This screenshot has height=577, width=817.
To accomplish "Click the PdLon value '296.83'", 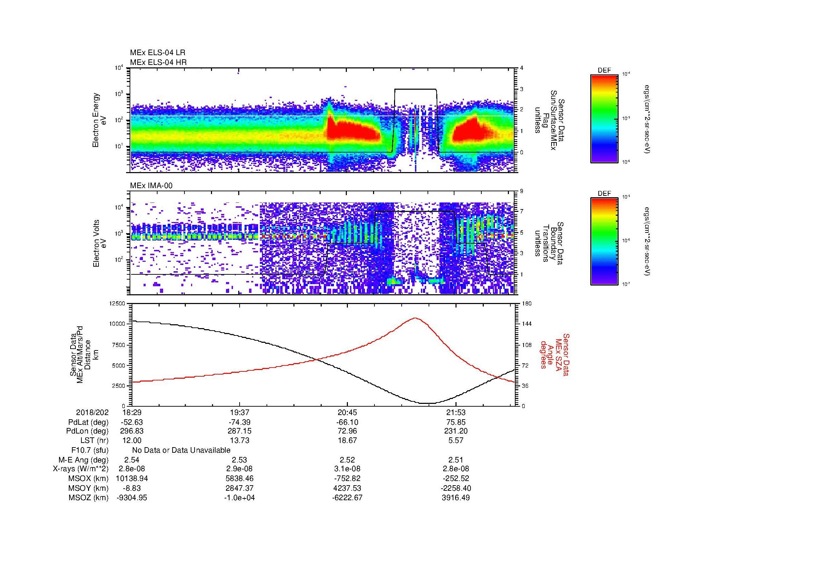I will 132,431.
